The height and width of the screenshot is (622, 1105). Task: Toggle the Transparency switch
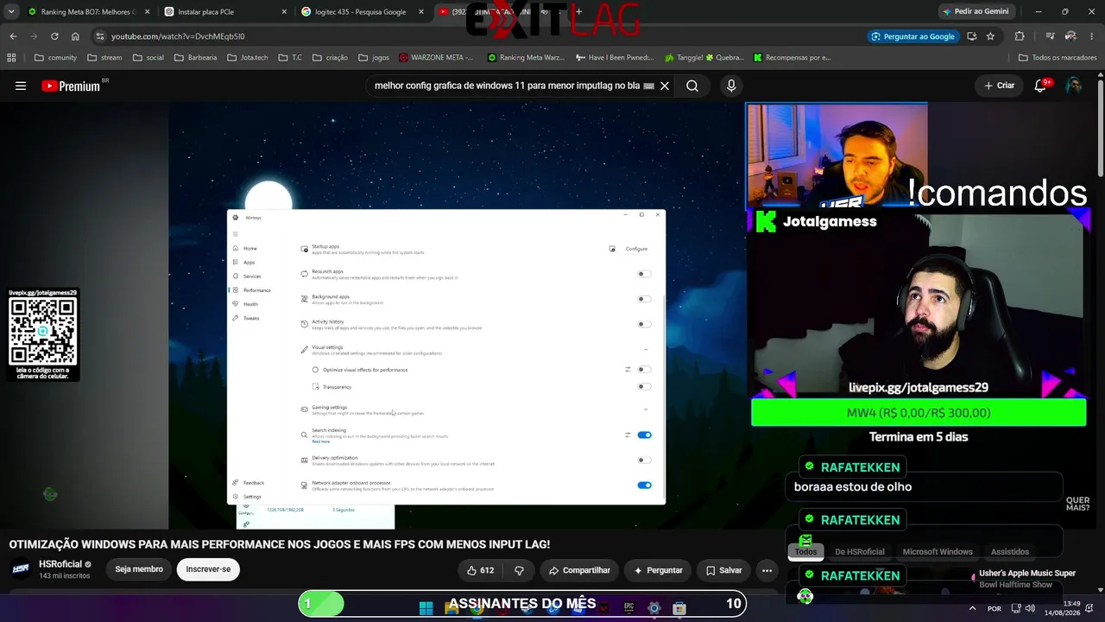pyautogui.click(x=644, y=386)
